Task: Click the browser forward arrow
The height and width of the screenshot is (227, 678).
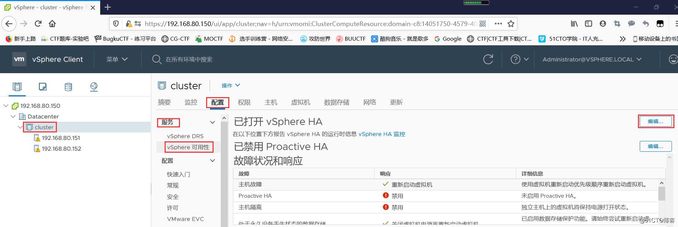Action: pyautogui.click(x=24, y=24)
